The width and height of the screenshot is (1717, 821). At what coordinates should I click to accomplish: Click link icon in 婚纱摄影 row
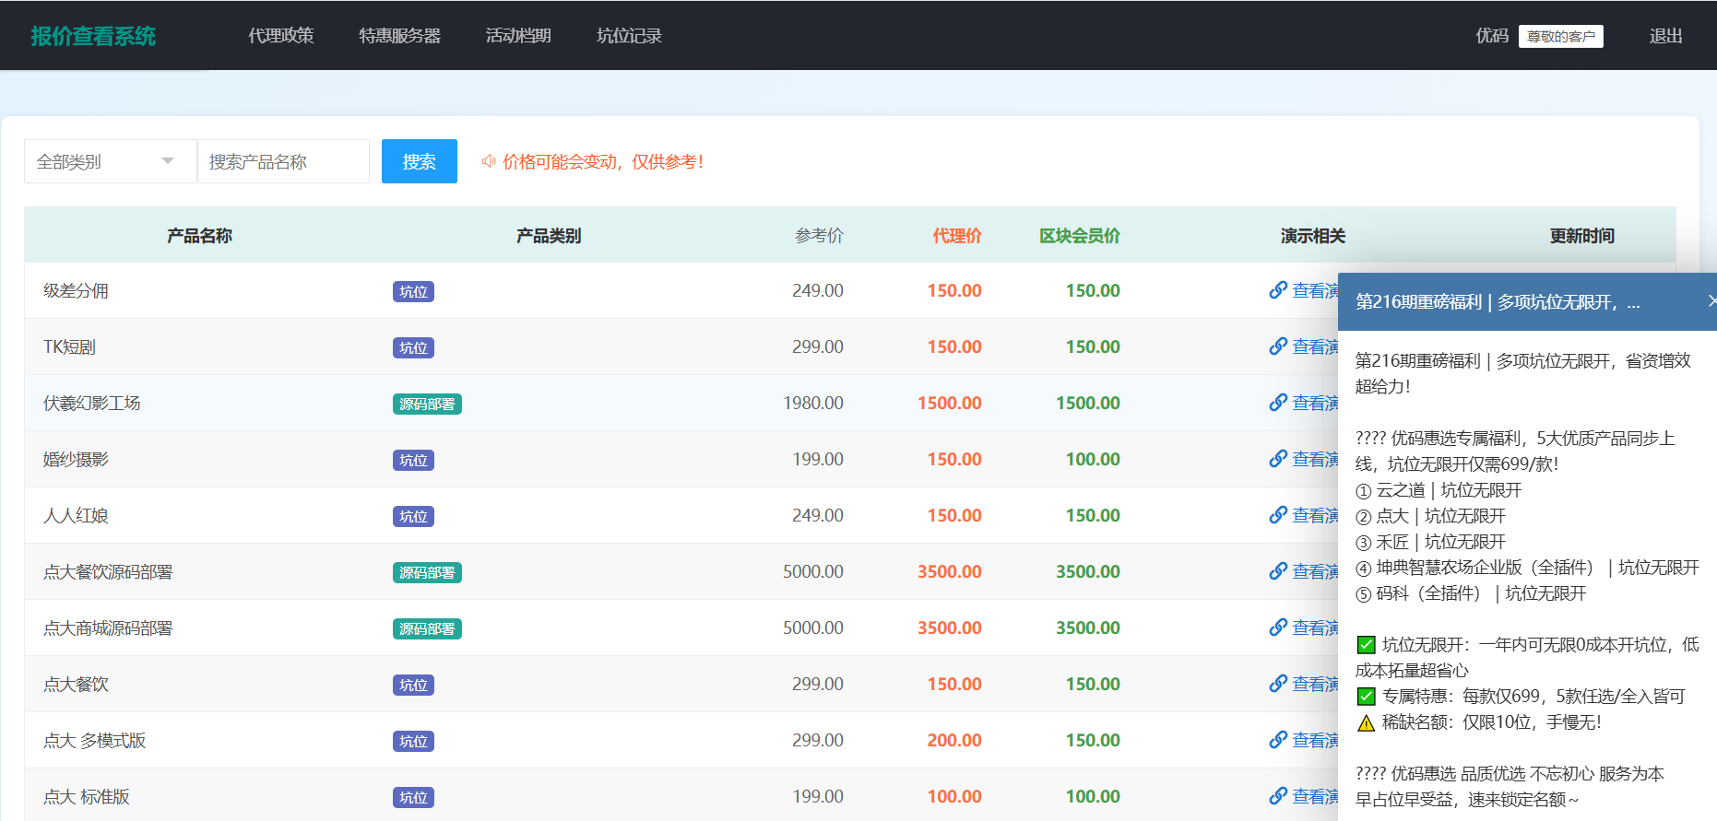click(x=1277, y=459)
